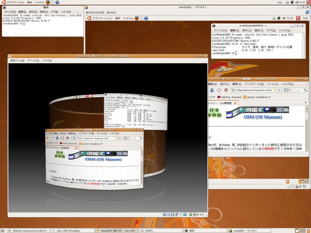Screen dimensions: 311x233
Task: Open URL history dropdown in Firefox address bar
Action: [x=280, y=90]
